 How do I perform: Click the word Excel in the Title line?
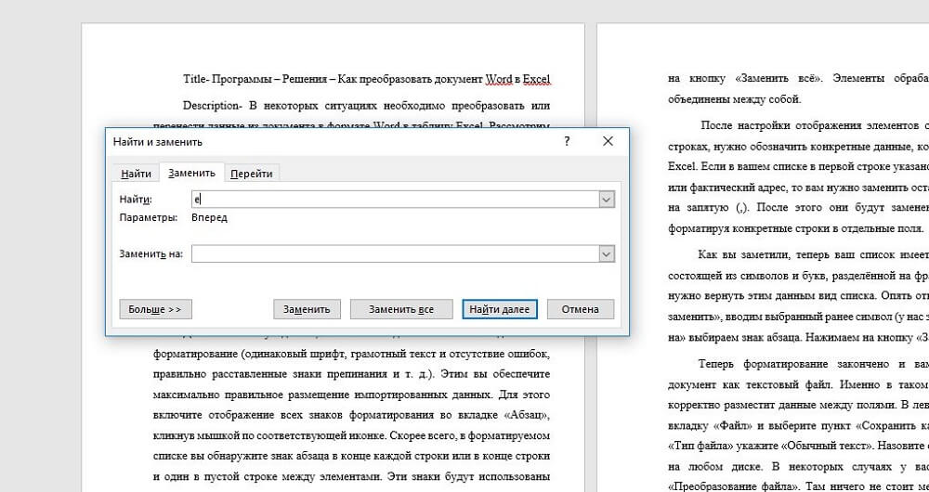(538, 79)
